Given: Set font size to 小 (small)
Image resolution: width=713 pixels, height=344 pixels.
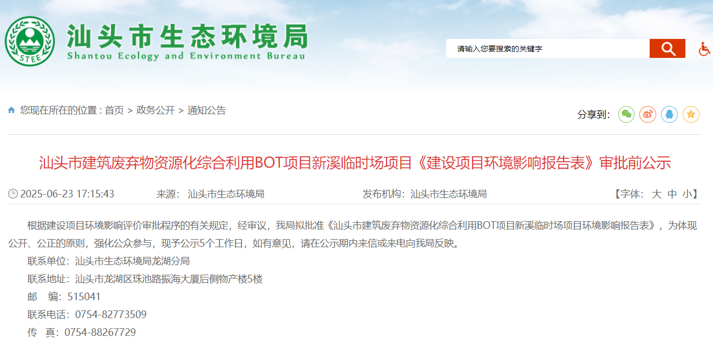Looking at the screenshot, I should click(x=687, y=194).
